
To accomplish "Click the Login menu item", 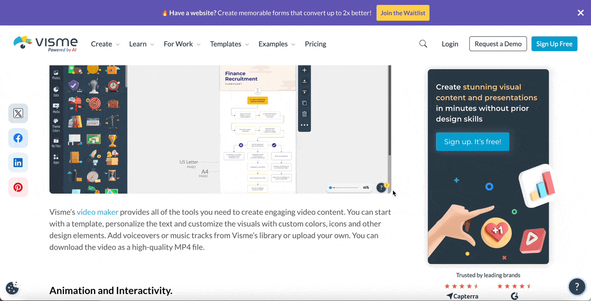I will click(450, 44).
